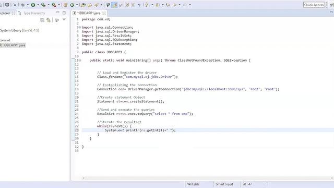Open the Run dropdown arrow

tap(38, 5)
